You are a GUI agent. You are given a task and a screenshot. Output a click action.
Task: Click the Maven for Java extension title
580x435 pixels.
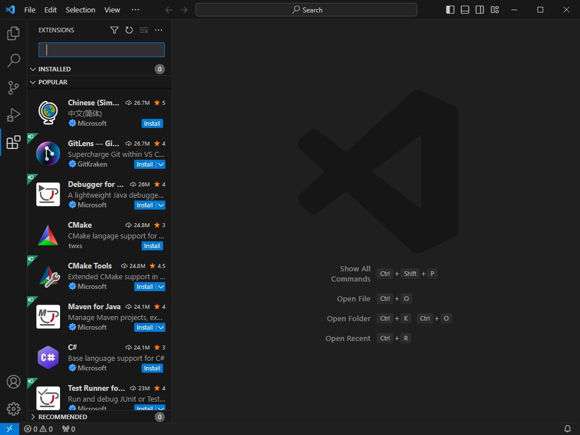[95, 306]
